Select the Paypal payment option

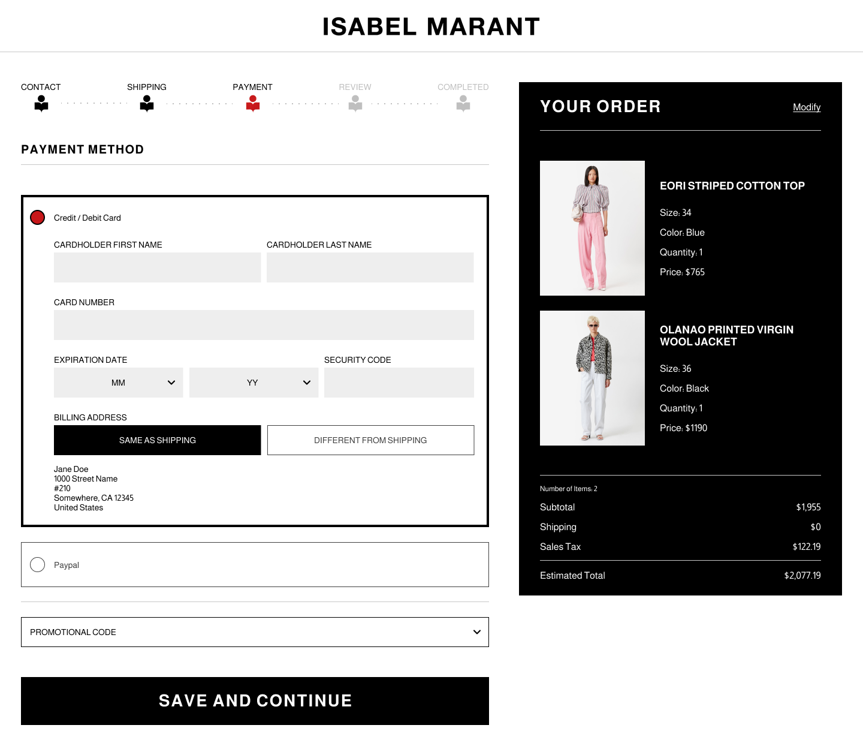[38, 565]
